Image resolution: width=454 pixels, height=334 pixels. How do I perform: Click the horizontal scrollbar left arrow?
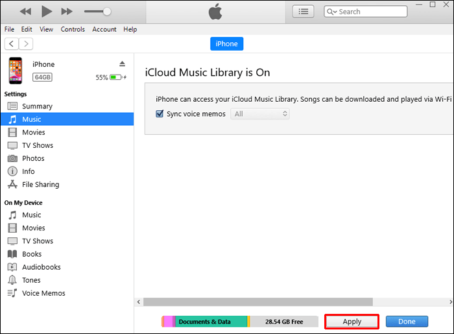139,302
